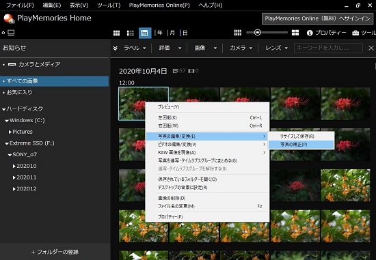This screenshot has width=376, height=260.
Task: Click the video count icon showing 0
Action: (191, 71)
